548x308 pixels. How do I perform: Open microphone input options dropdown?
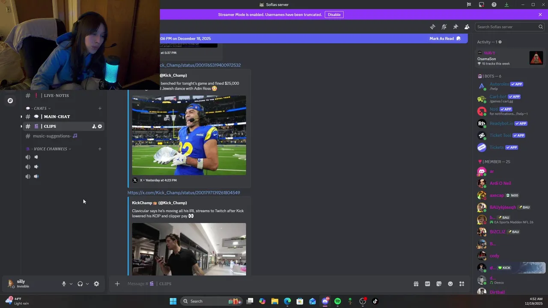[x=71, y=284]
